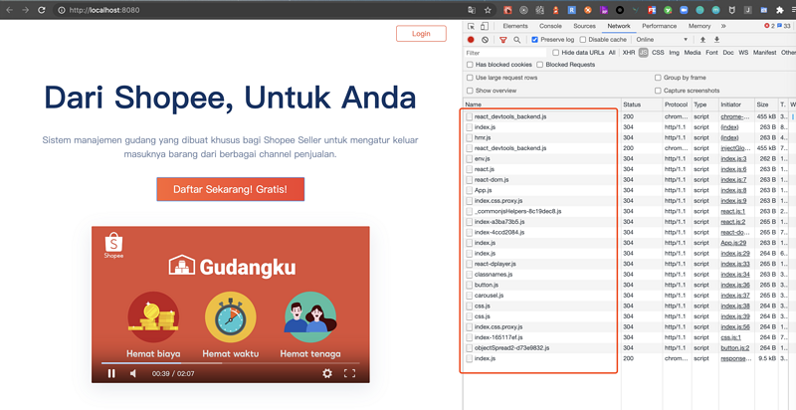
Task: Expand more DevTools tabs chevron
Action: tap(723, 26)
